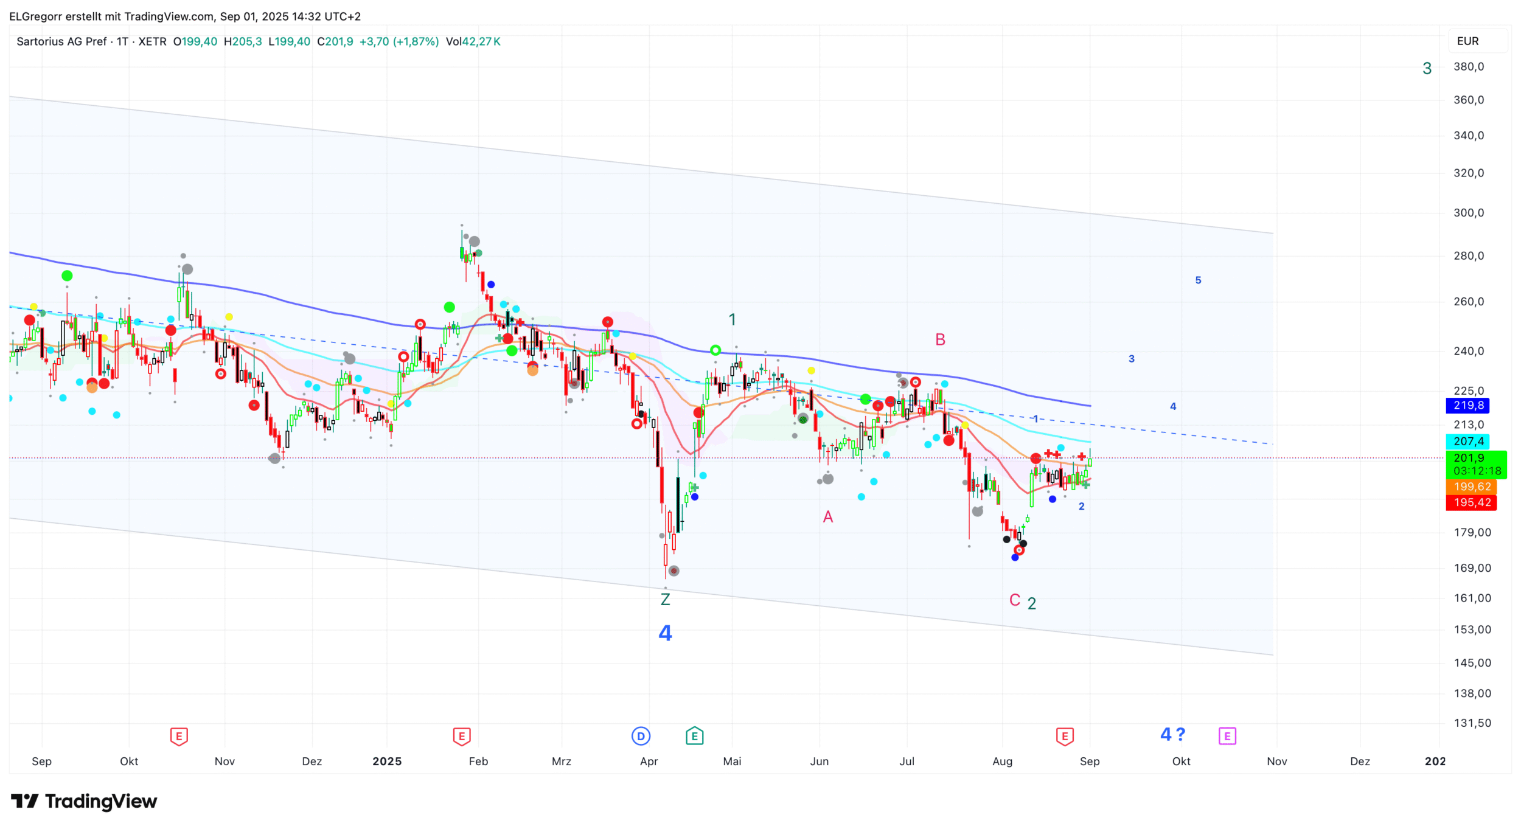Screen dimensions: 1521x829
Task: Open the blue dividend D marker
Action: 641,737
